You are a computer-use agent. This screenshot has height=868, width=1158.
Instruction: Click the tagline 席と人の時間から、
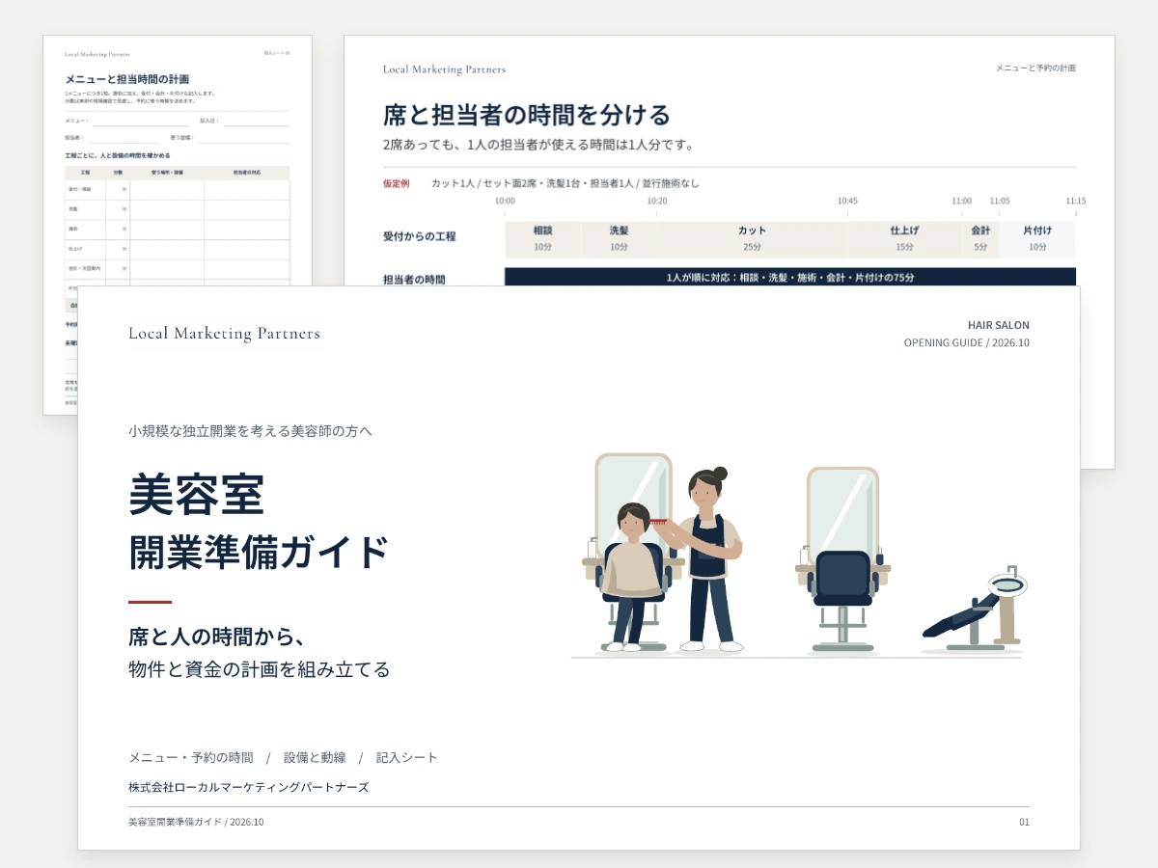217,637
